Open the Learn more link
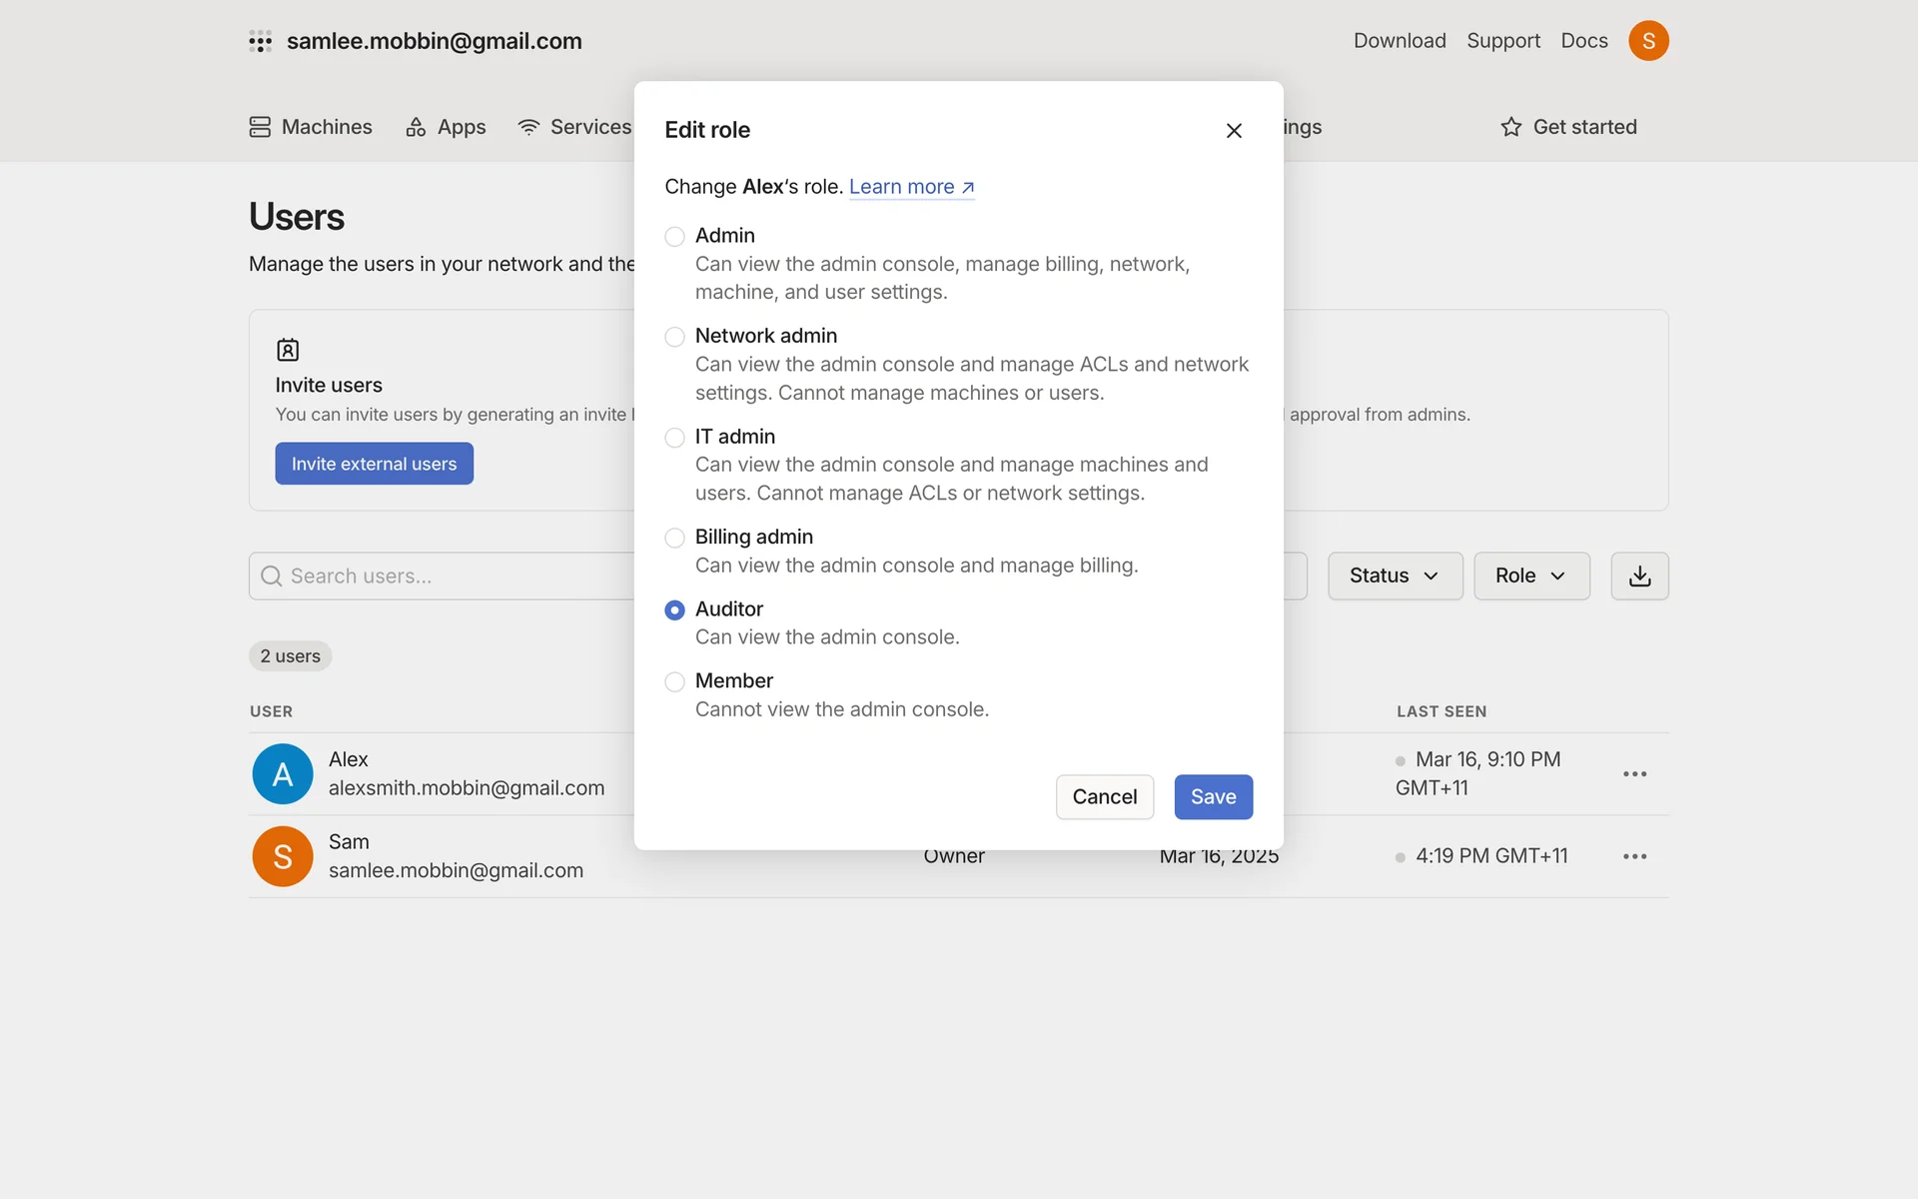This screenshot has width=1918, height=1199. point(910,187)
